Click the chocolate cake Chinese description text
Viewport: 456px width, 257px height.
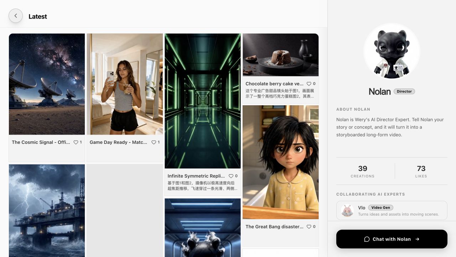(x=280, y=94)
